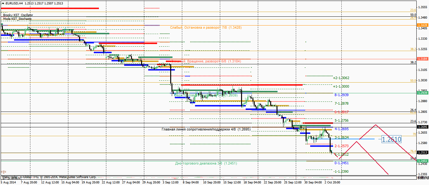Click the 1.3105 value on price scale
429x185 pixels.
(423, 70)
